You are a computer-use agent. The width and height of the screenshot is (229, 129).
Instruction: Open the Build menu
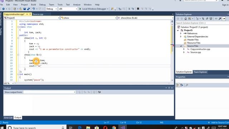(33, 5)
